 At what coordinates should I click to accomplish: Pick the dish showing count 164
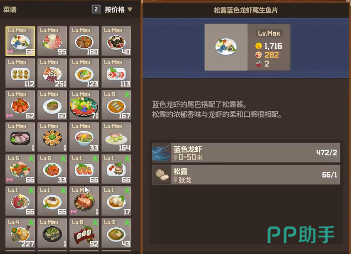(x=116, y=137)
